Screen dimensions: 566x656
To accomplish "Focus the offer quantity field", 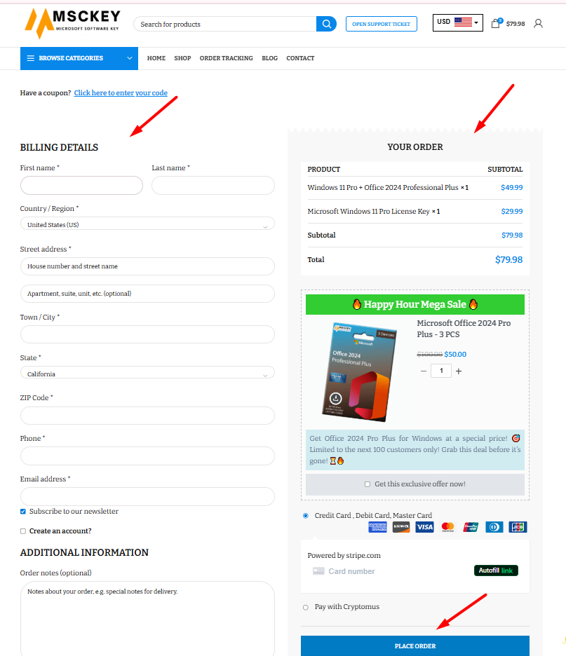I will pos(441,371).
